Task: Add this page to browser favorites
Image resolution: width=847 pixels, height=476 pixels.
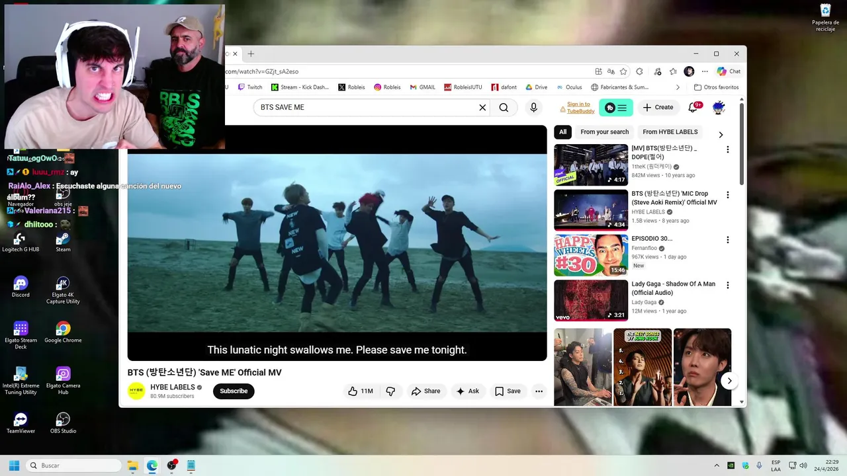Action: (623, 71)
